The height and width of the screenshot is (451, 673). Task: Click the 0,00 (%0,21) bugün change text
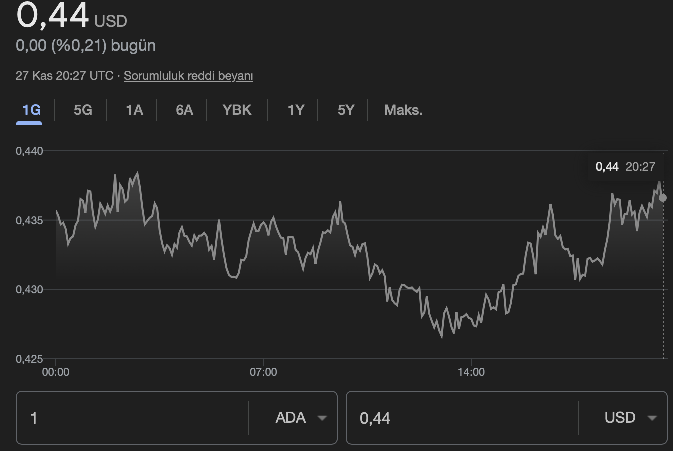(x=85, y=45)
